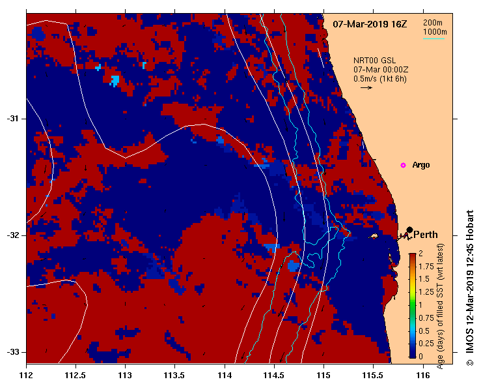
Task: Click the SST age color bar
Action: pos(413,306)
